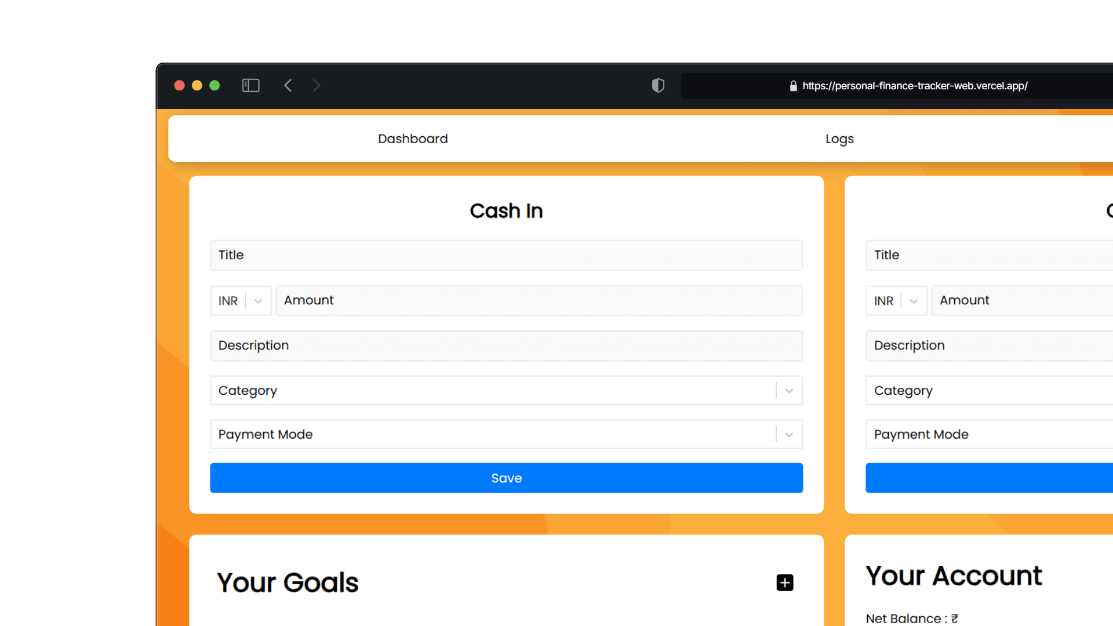Expand Cash In Category dropdown
The image size is (1113, 626).
coord(788,391)
